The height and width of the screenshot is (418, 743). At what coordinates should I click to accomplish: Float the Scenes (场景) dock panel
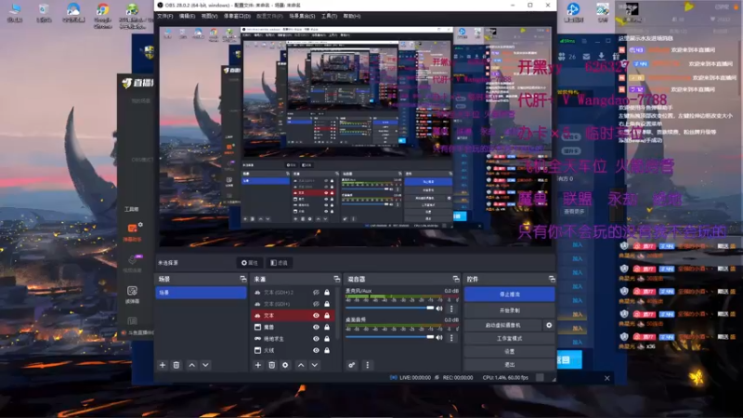click(243, 279)
